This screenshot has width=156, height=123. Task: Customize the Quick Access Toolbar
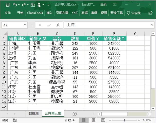pos(49,5)
